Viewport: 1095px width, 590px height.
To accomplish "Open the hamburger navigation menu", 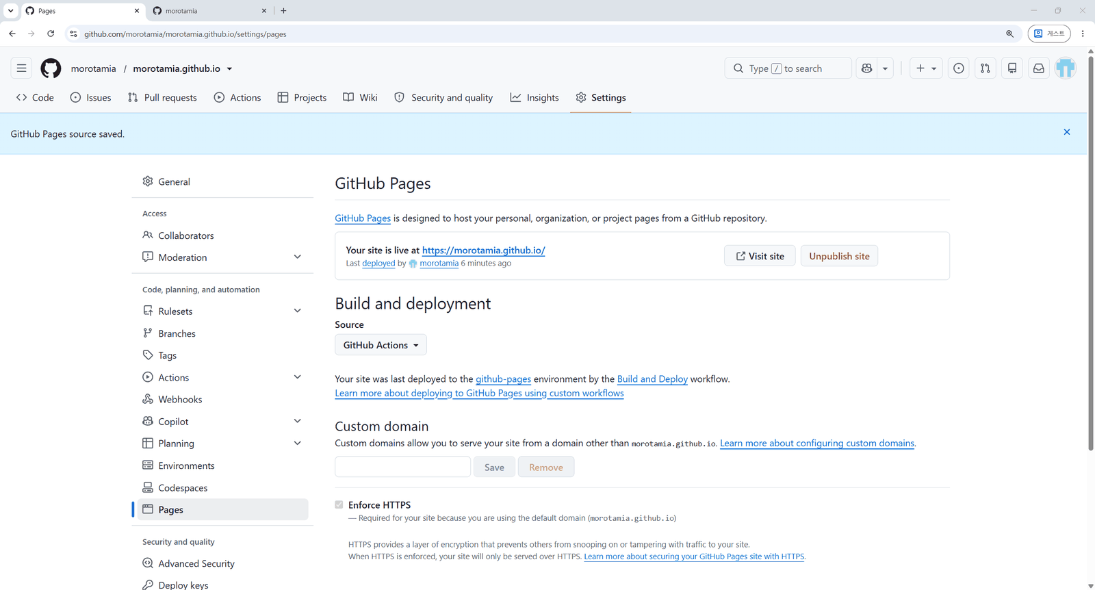I will (x=22, y=68).
